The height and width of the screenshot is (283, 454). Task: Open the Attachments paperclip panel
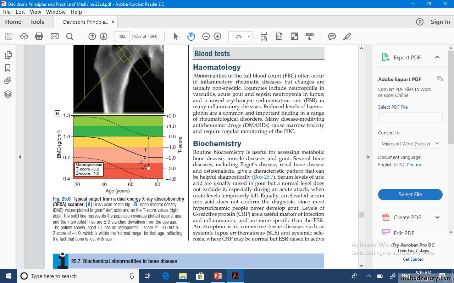coord(8,81)
